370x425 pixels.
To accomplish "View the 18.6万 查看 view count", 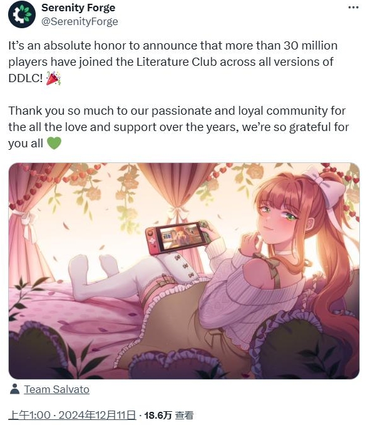I will tap(169, 415).
